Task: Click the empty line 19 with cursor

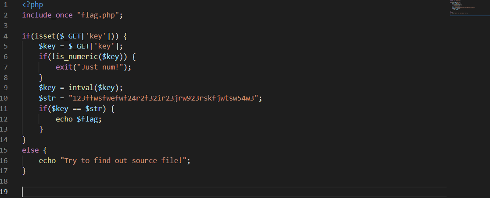Action: [234, 192]
